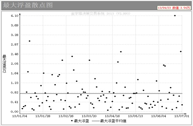Image resolution: width=193 pixels, height=126 pixels.
Task: Click the 最大浮盈平均值 legend entry
Action: [109, 121]
